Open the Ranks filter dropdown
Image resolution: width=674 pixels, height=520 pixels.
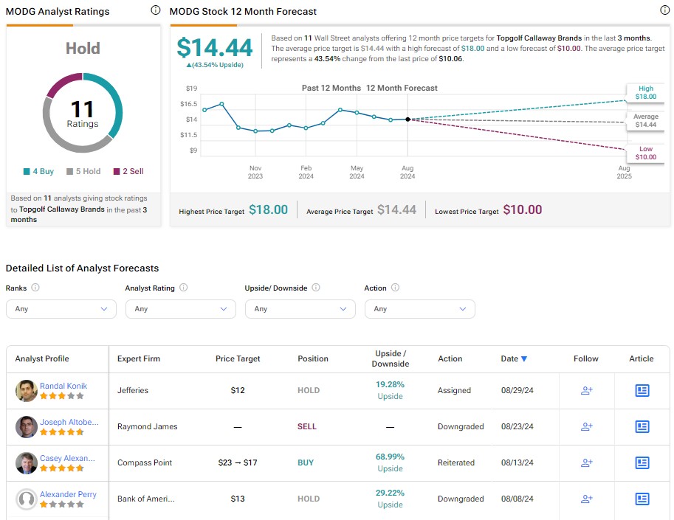[x=61, y=309]
